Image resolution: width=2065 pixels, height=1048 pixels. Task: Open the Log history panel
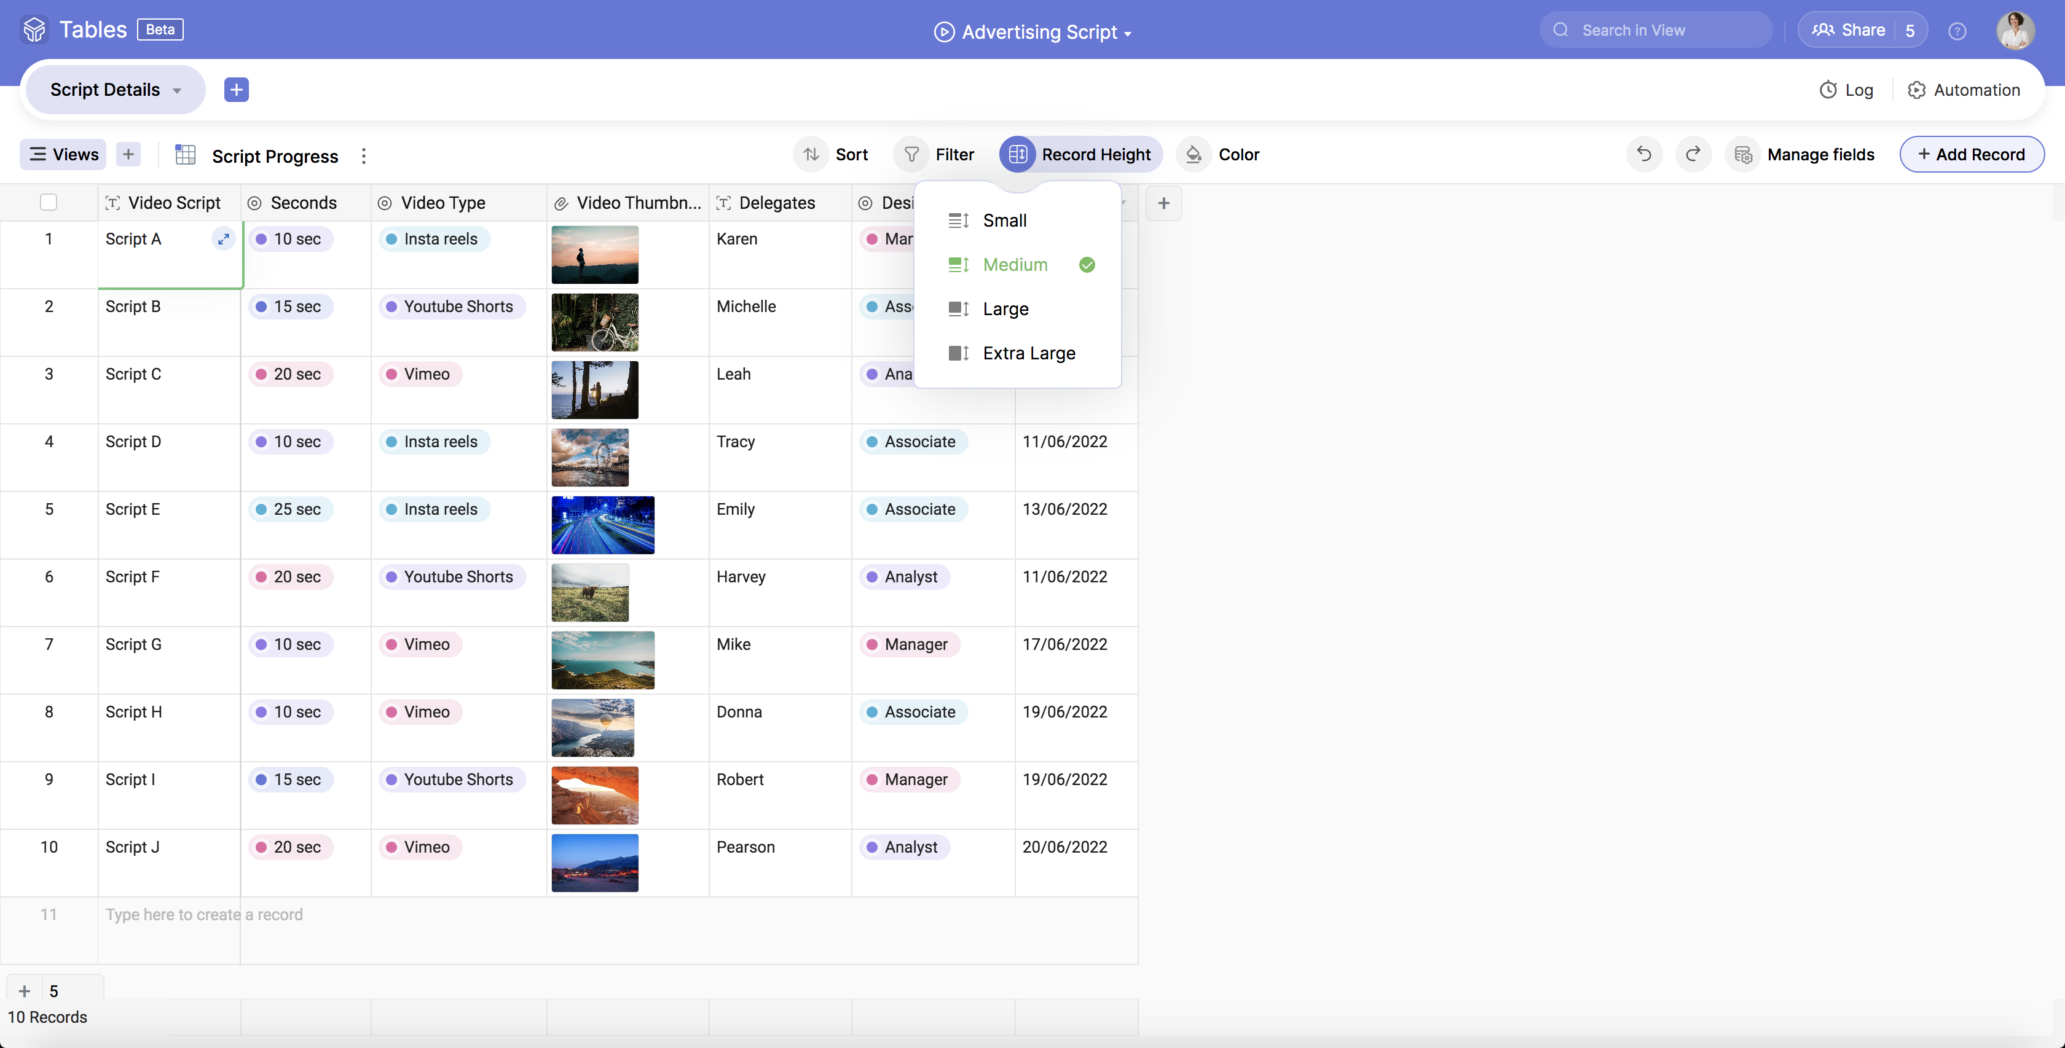click(x=1846, y=90)
